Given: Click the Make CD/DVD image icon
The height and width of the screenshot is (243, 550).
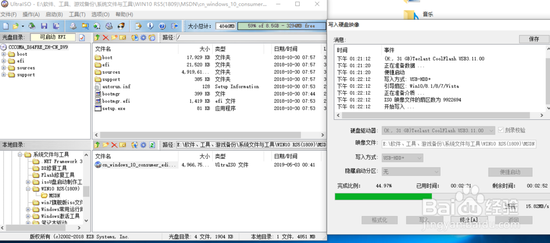Looking at the screenshot, I should [x=73, y=26].
